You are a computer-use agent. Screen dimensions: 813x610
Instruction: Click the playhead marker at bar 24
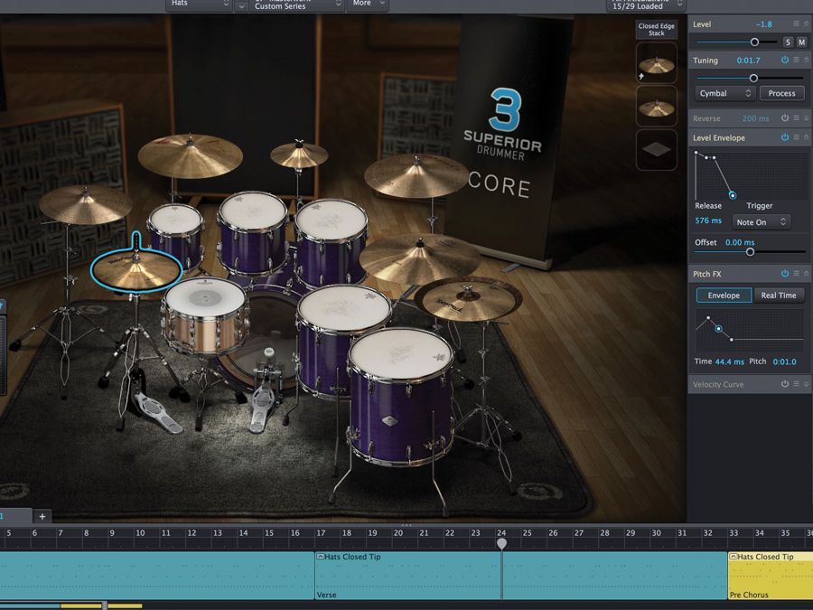(501, 543)
